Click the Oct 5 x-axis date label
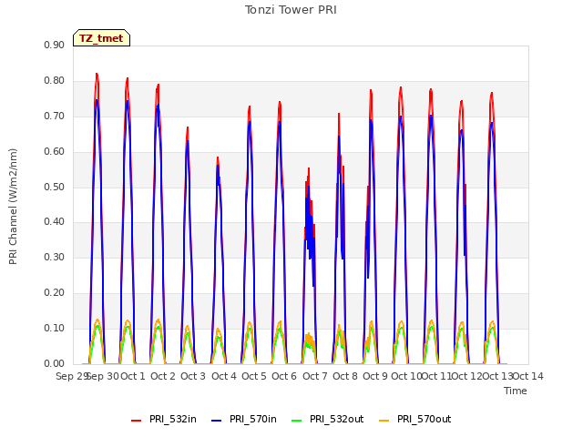583x437 pixels. point(254,376)
